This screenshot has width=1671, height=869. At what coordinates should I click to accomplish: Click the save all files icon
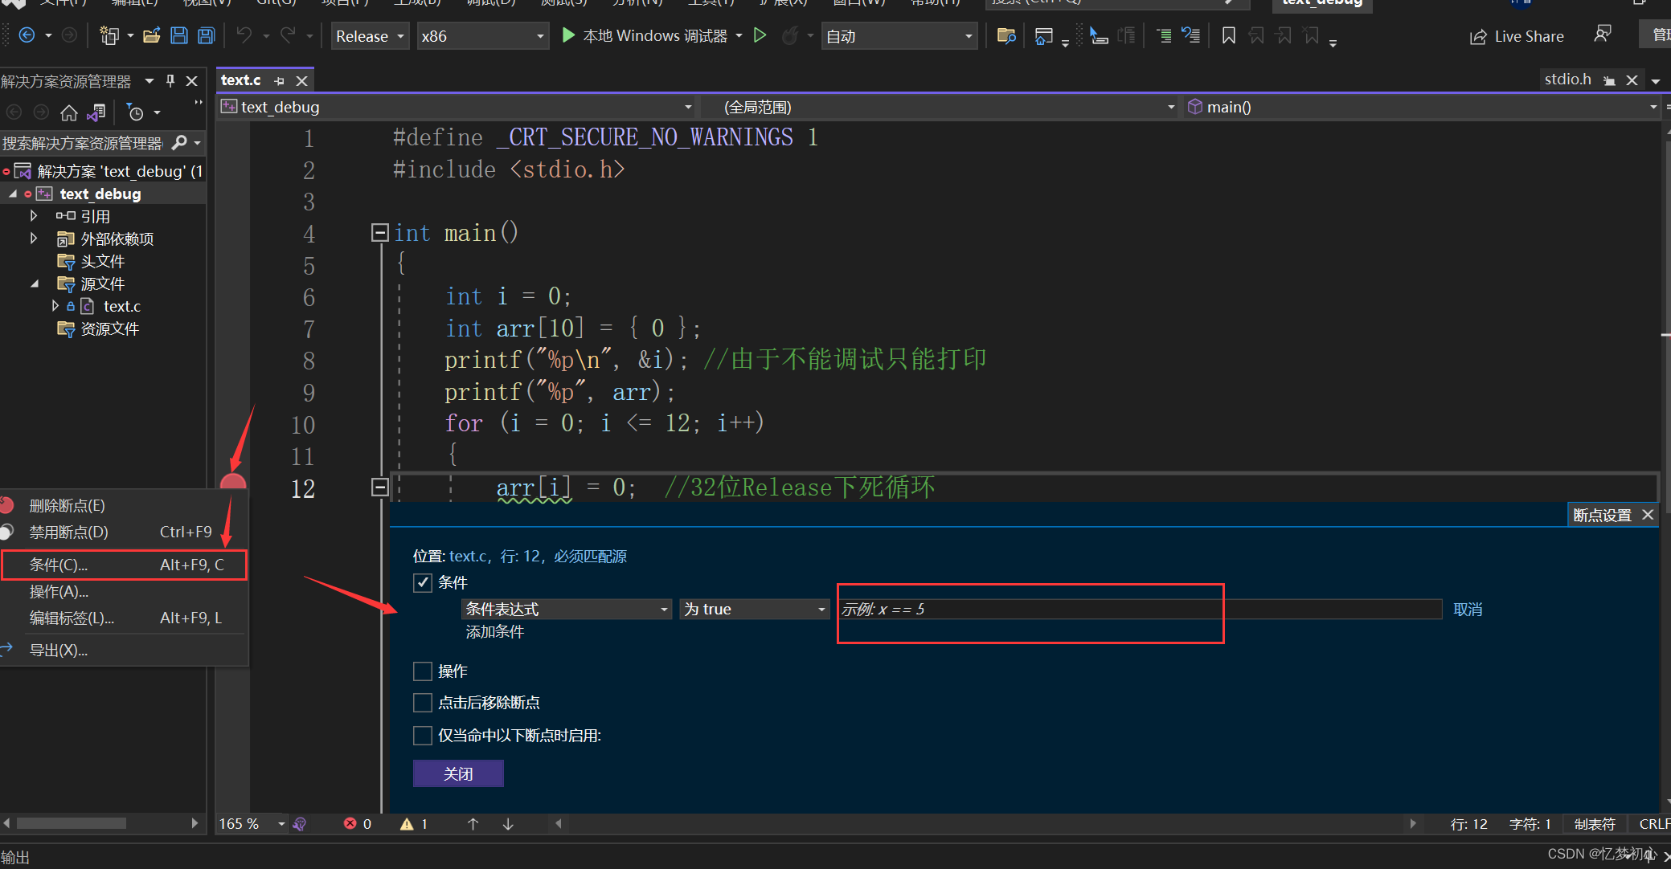(207, 35)
